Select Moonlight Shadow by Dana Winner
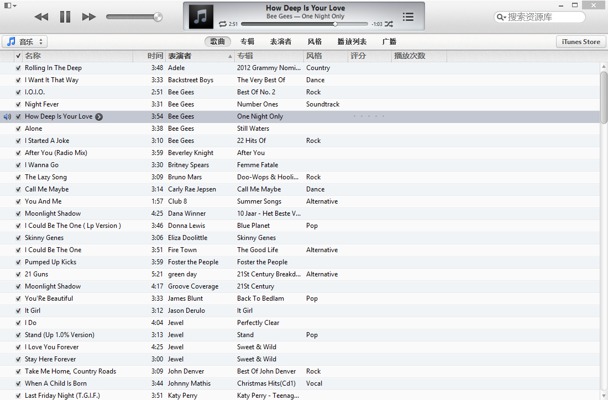Viewport: 608px width, 400px height. point(53,214)
